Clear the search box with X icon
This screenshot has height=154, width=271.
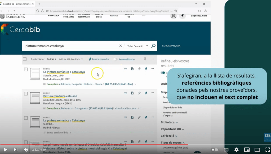click(121, 46)
